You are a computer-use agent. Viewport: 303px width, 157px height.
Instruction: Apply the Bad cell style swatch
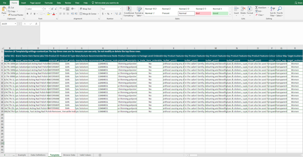point(203,13)
